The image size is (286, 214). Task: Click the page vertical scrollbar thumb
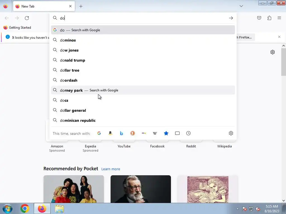(283, 62)
